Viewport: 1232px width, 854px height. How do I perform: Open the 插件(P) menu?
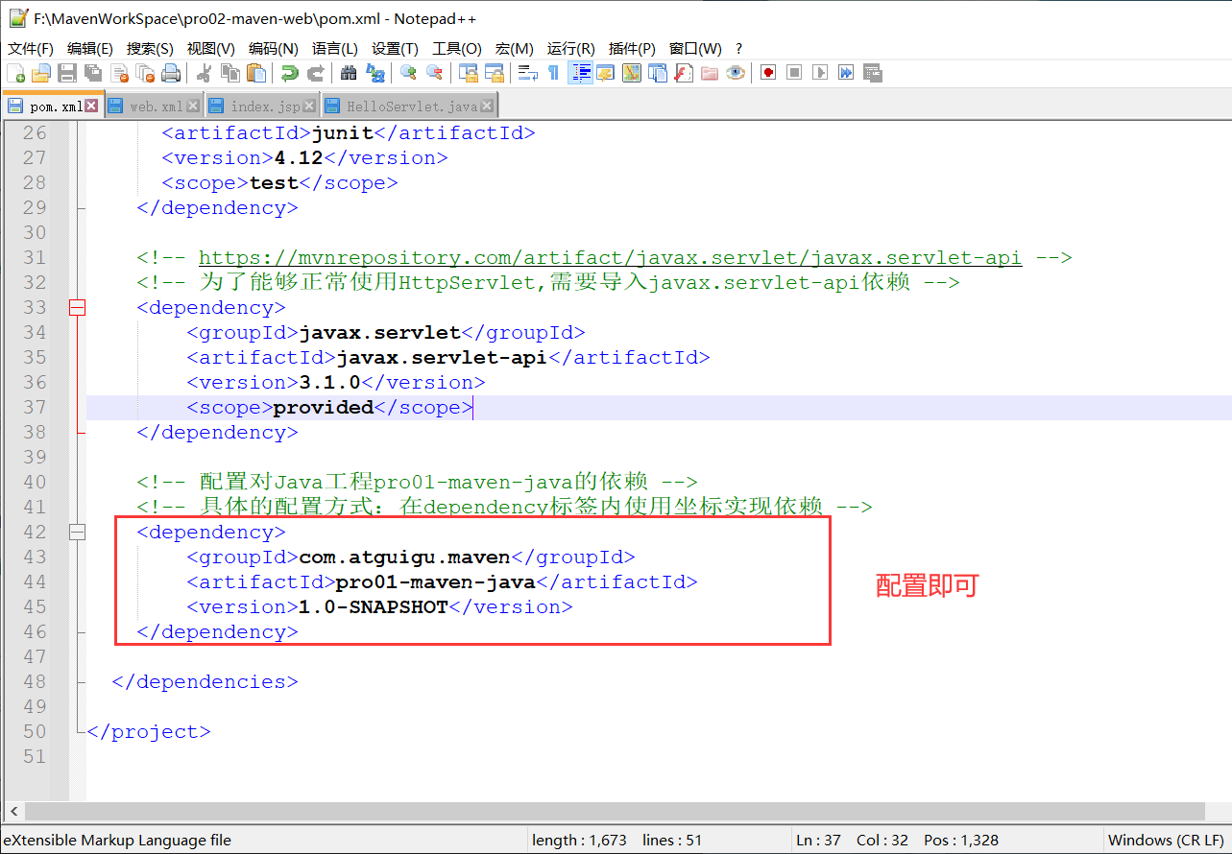pos(632,48)
